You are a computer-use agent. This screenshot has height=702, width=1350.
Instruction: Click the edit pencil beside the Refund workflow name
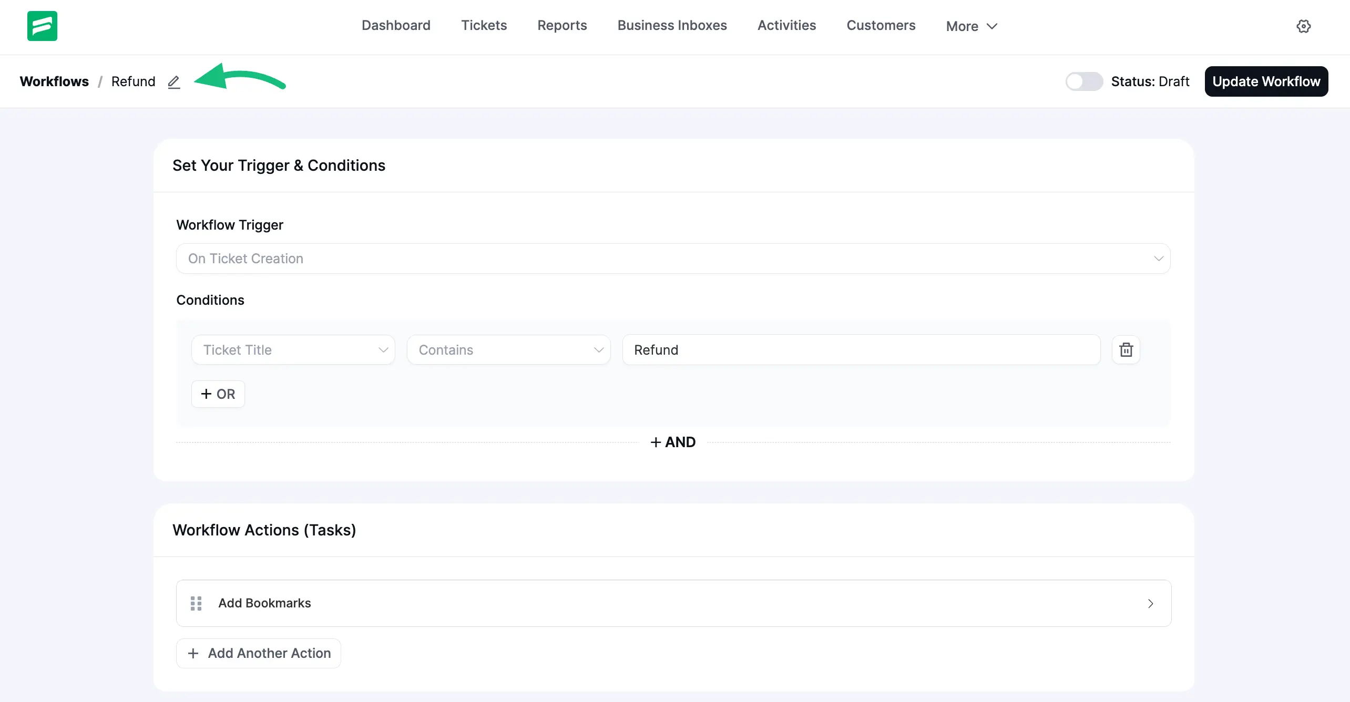point(174,82)
